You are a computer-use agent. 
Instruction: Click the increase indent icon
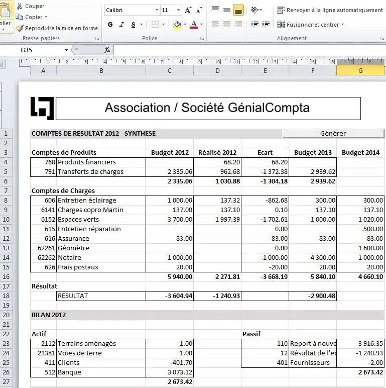coord(266,24)
